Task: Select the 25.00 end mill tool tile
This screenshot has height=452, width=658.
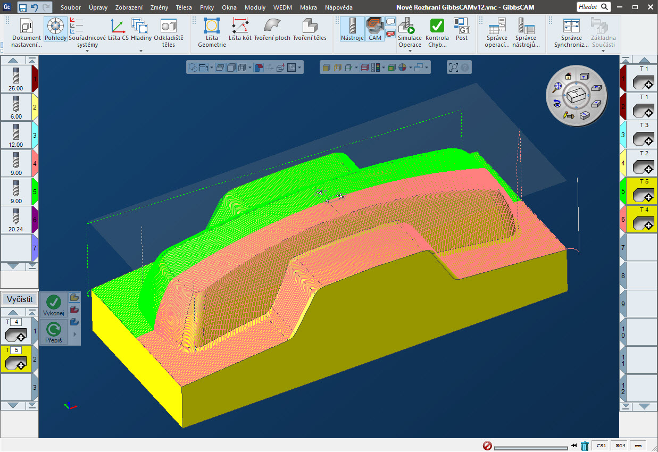Action: [16, 78]
